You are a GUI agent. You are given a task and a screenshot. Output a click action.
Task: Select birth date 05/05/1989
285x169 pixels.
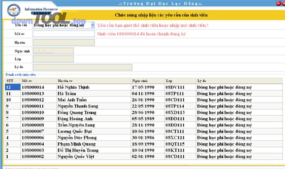coord(143,119)
